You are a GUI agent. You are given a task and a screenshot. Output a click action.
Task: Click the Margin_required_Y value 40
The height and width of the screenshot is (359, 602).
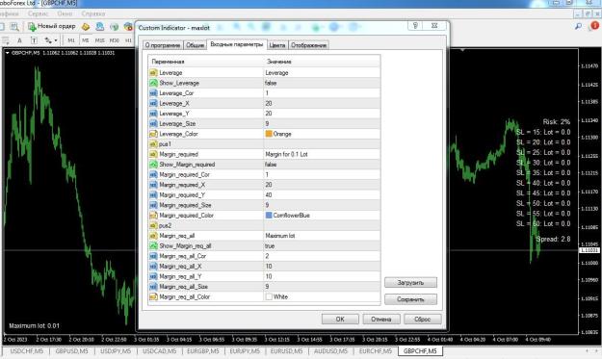click(x=269, y=194)
